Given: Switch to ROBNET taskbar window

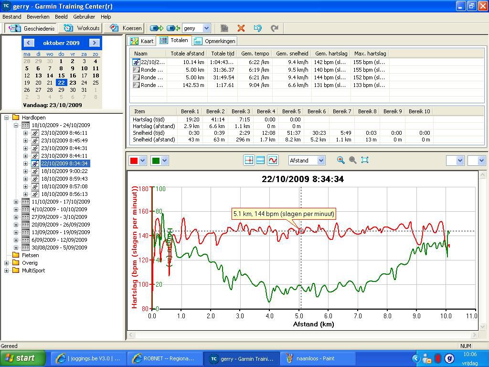Looking at the screenshot, I should [165, 359].
